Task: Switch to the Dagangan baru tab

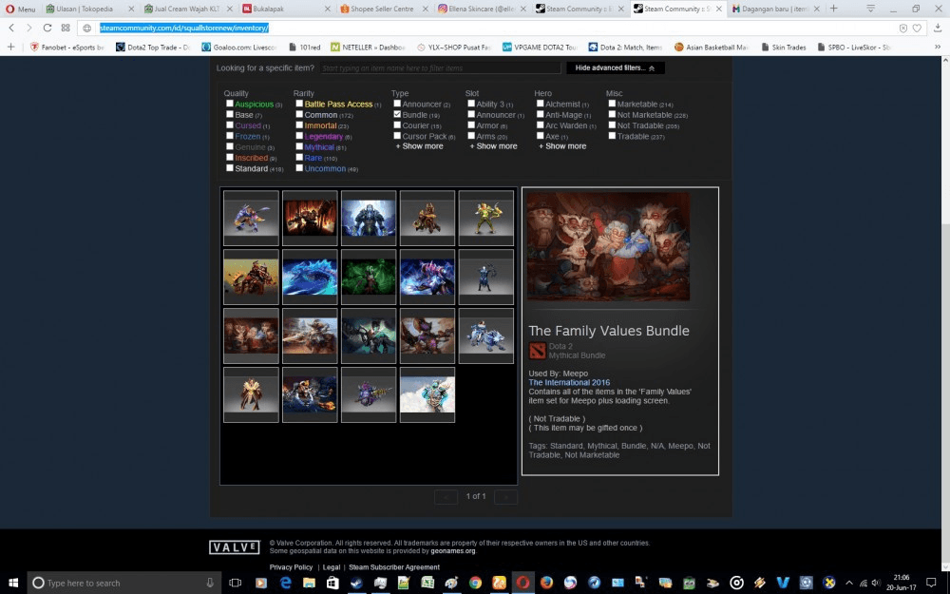Action: click(x=775, y=9)
